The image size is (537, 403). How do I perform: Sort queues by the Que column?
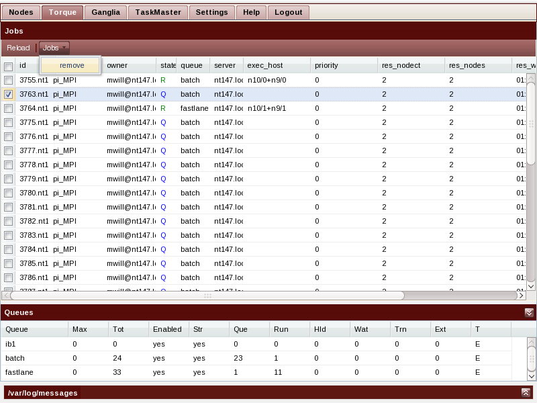(249, 329)
